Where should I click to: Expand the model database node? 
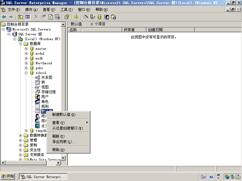click(x=26, y=54)
